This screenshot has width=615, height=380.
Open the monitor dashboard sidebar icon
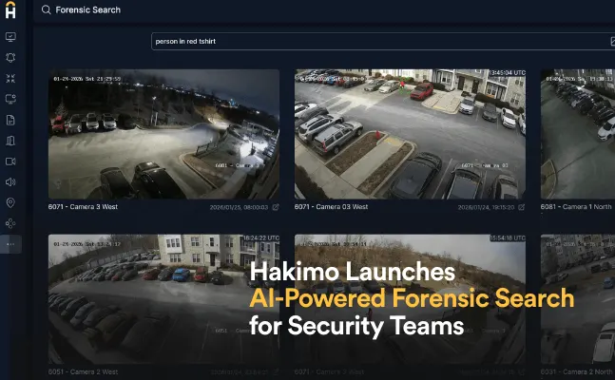[10, 37]
